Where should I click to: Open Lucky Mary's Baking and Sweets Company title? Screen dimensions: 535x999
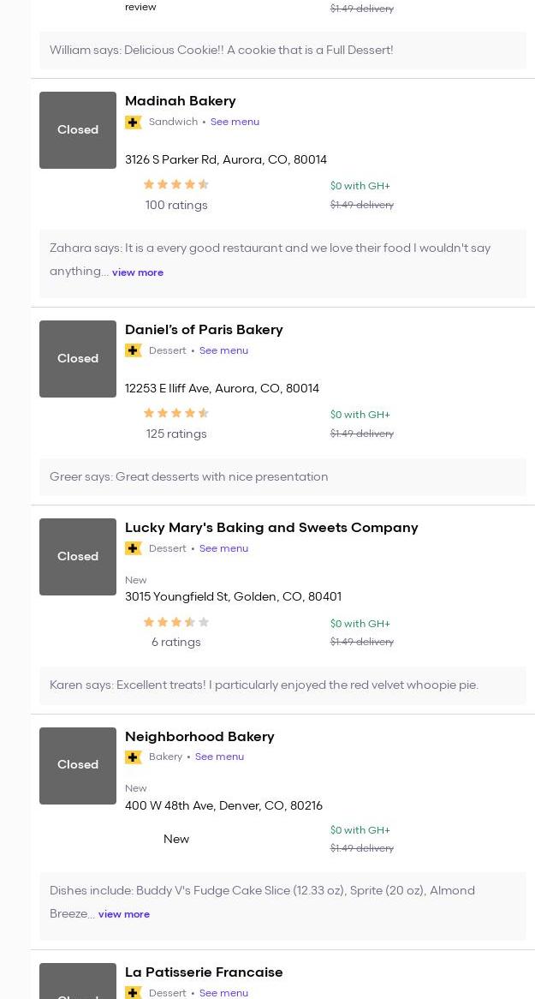271,528
